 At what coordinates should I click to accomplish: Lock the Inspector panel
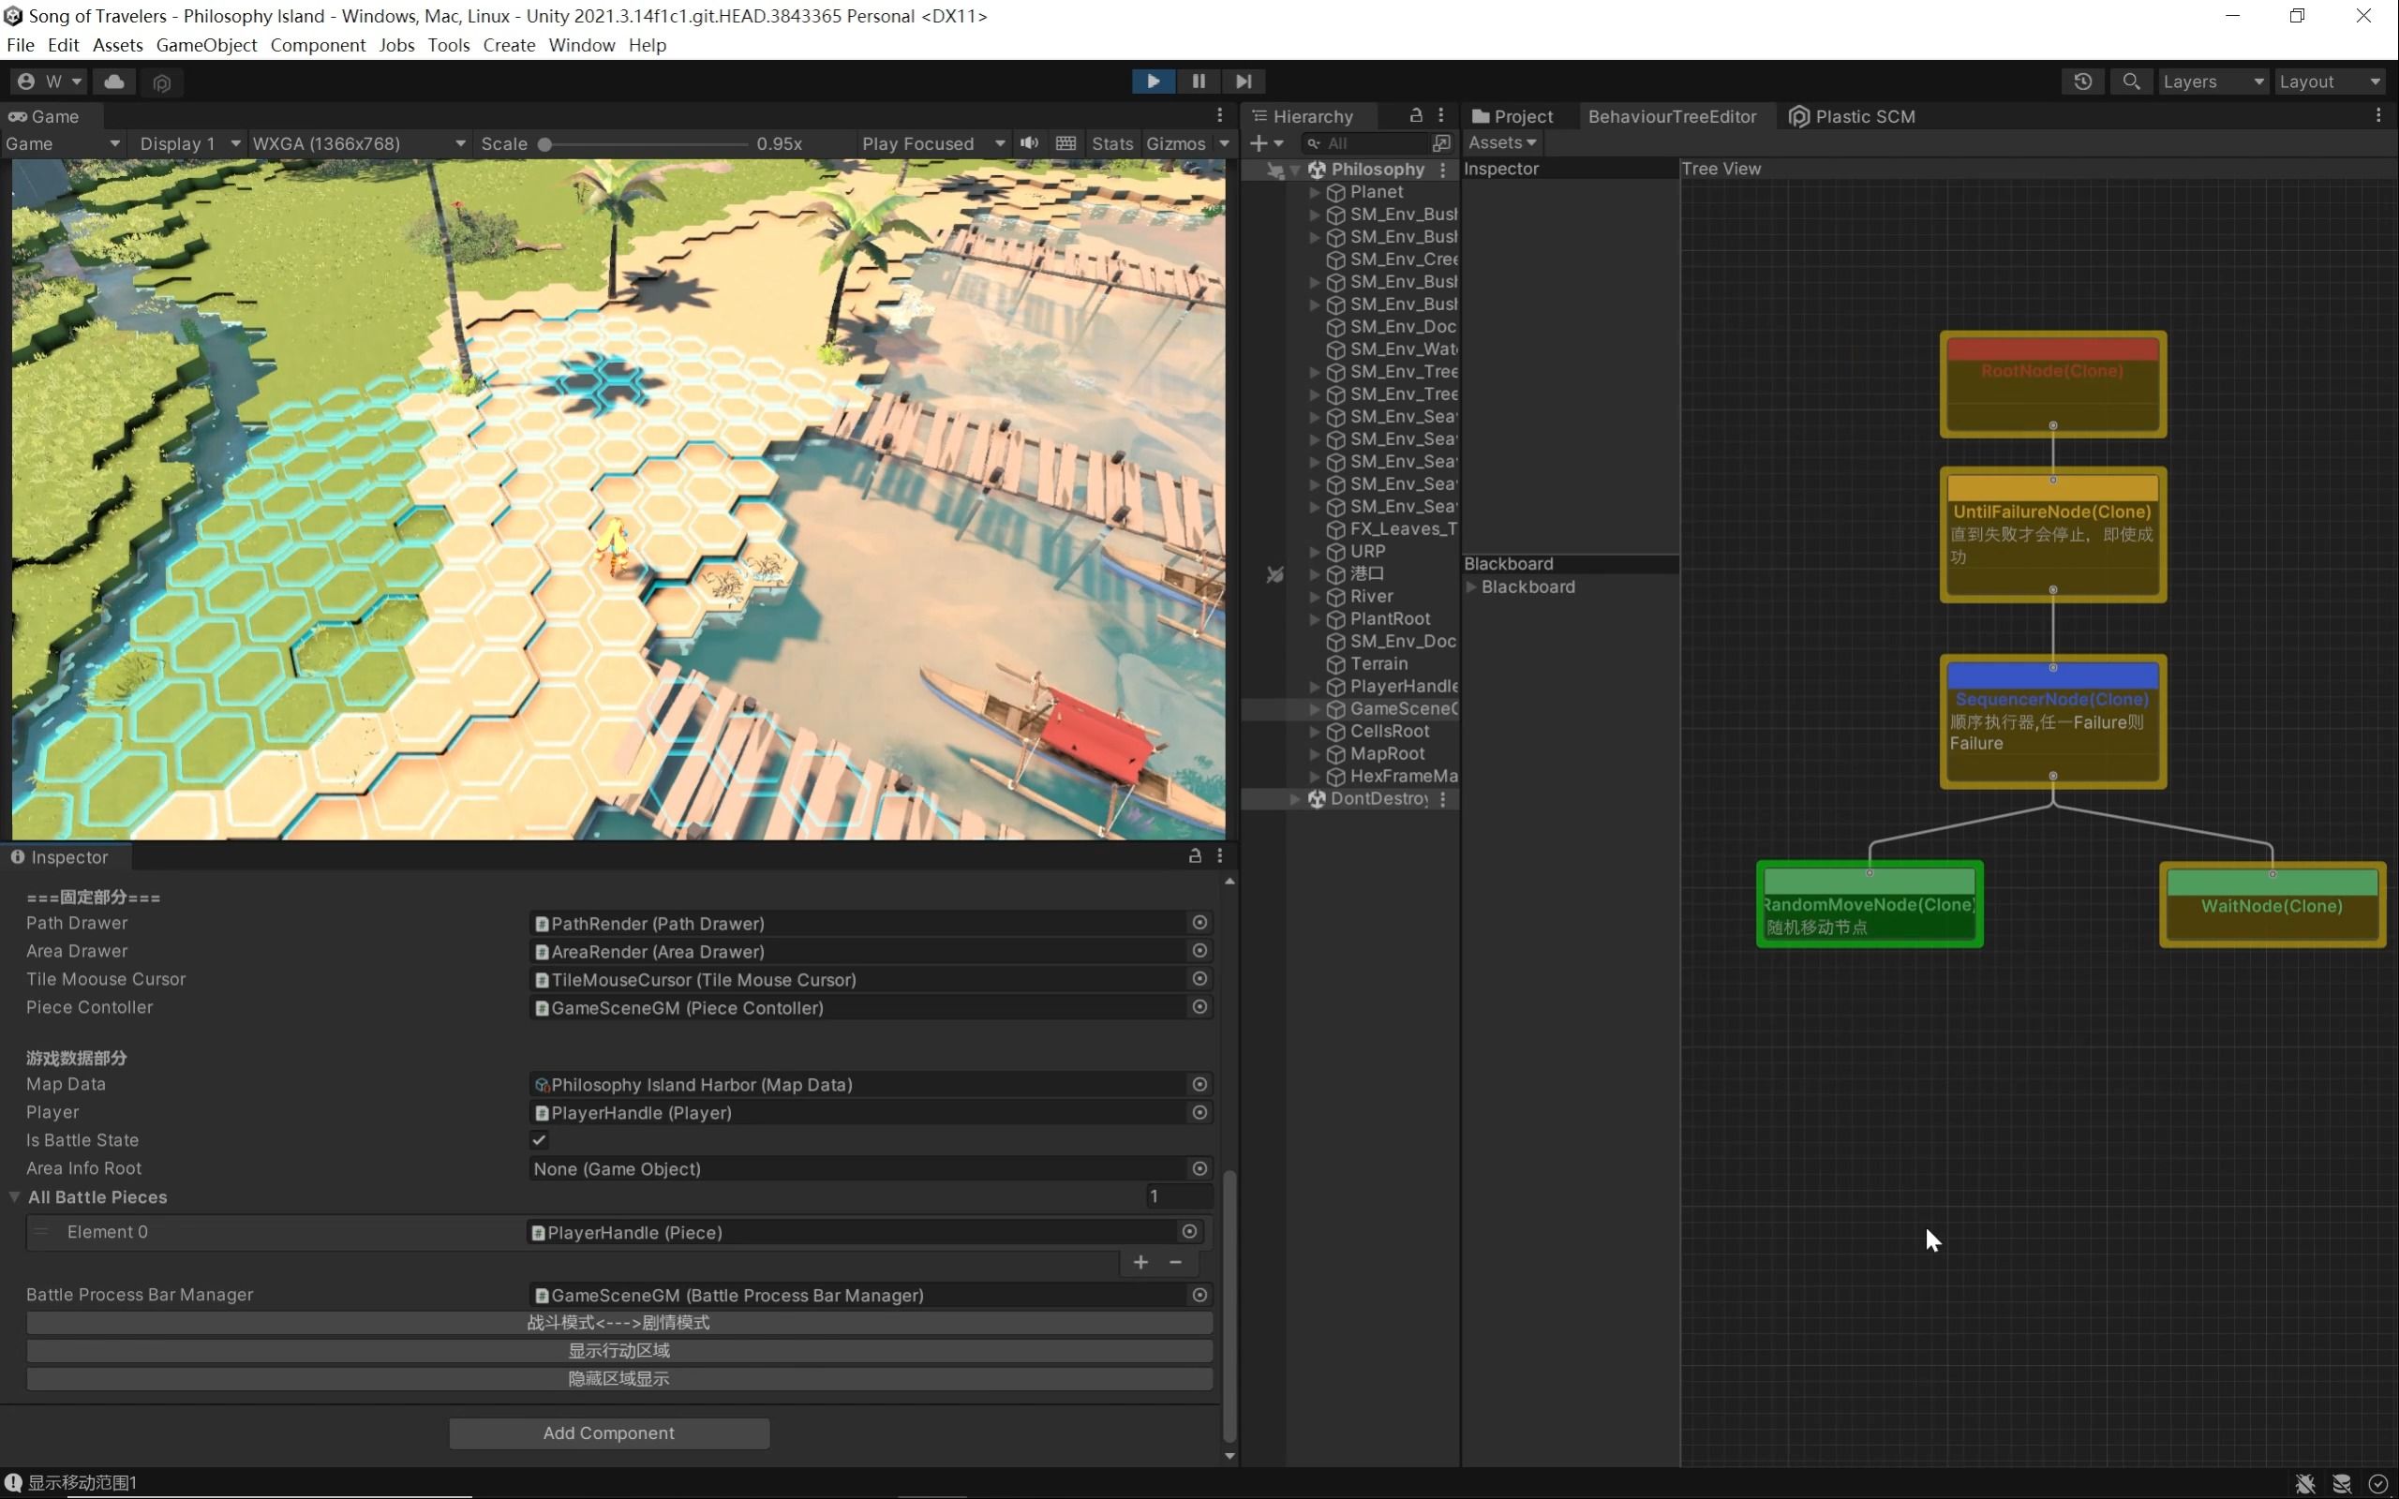1195,856
